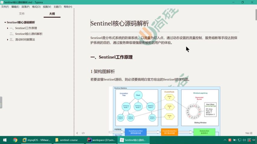
Task: Select the 大纲 outline tab
Action: [x=52, y=14]
